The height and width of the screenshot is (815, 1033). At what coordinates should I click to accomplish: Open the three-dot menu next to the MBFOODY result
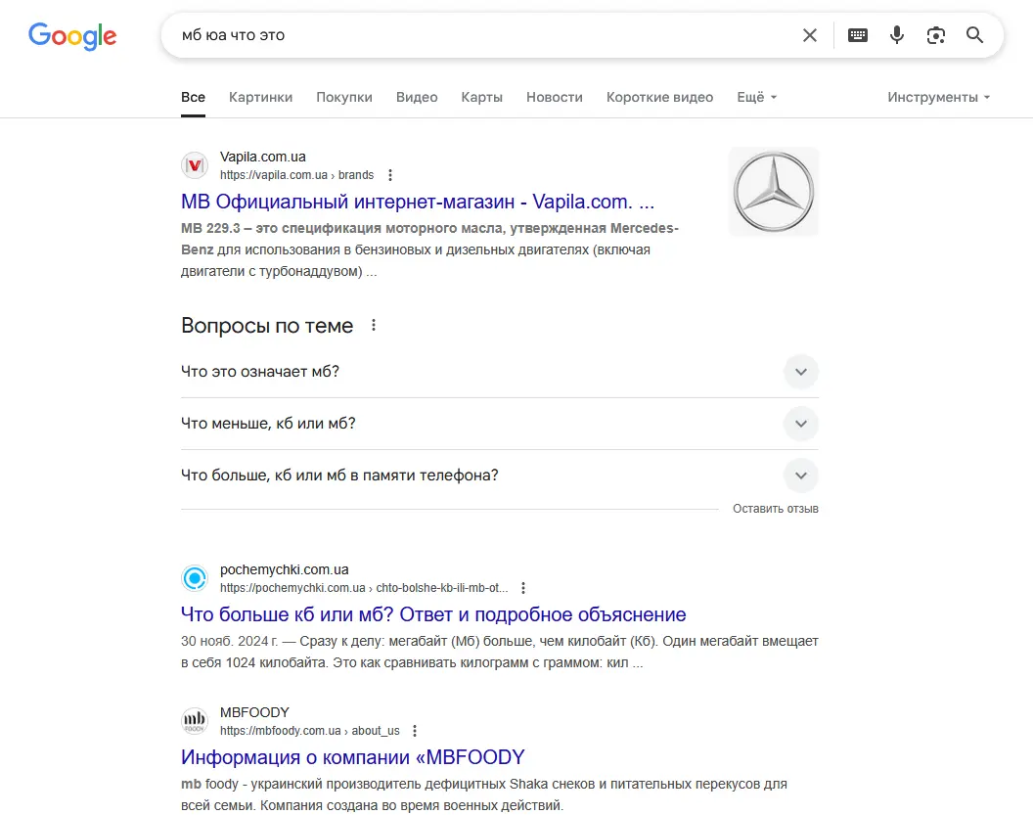[415, 731]
